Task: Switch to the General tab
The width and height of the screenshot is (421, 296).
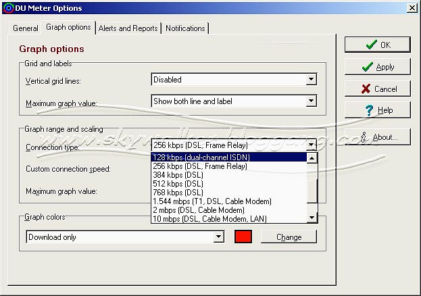Action: point(26,28)
